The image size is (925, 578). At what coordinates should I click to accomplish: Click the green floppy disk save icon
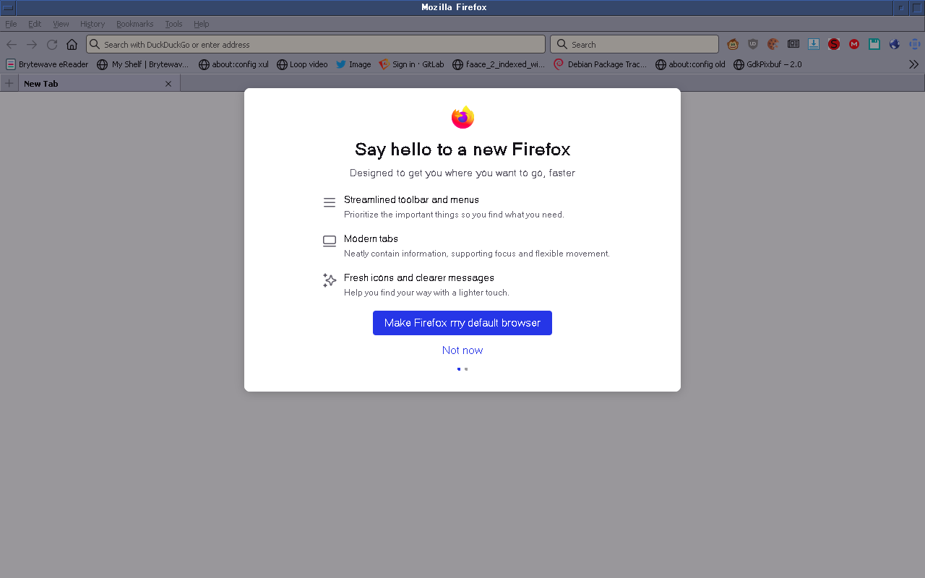tap(874, 44)
